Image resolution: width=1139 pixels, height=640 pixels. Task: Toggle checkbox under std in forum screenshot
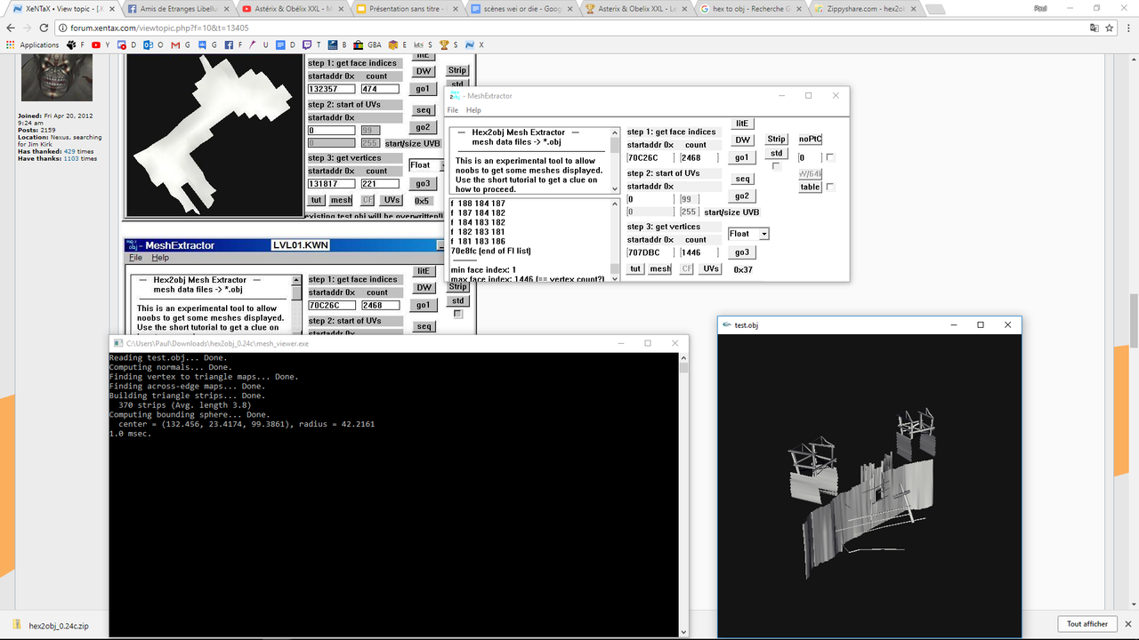[x=458, y=314]
